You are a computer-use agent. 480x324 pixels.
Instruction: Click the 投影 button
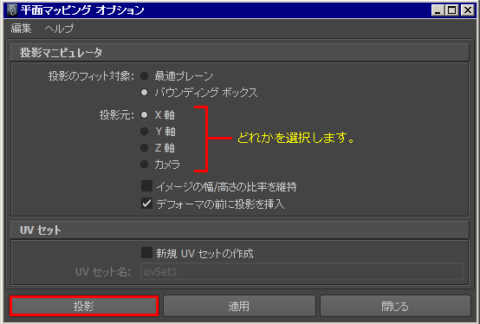click(84, 306)
